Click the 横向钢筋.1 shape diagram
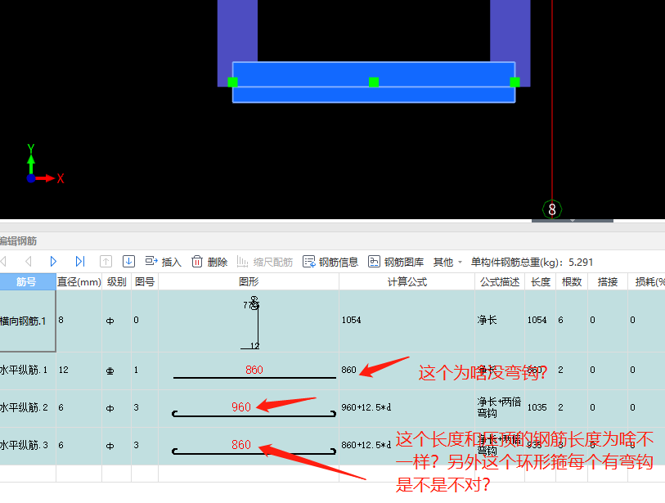This screenshot has width=665, height=503. (x=249, y=321)
